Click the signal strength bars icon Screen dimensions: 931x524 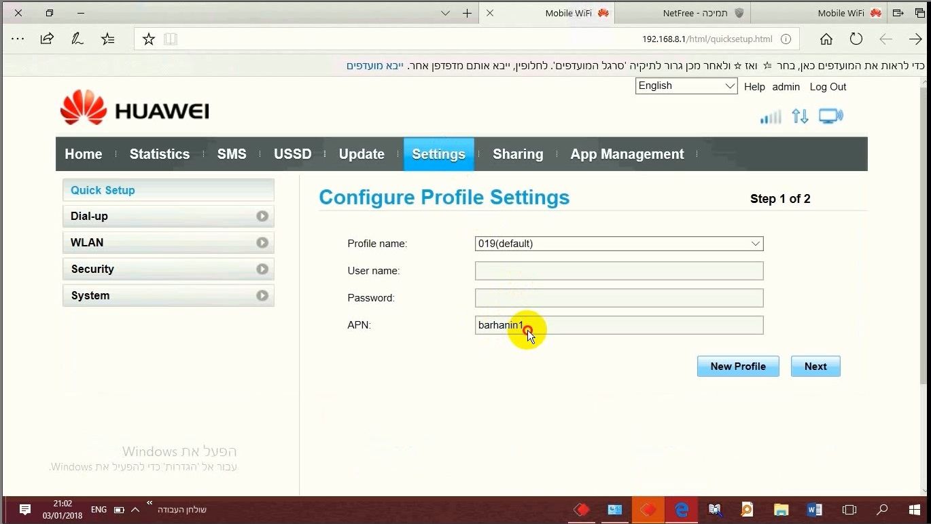point(771,117)
